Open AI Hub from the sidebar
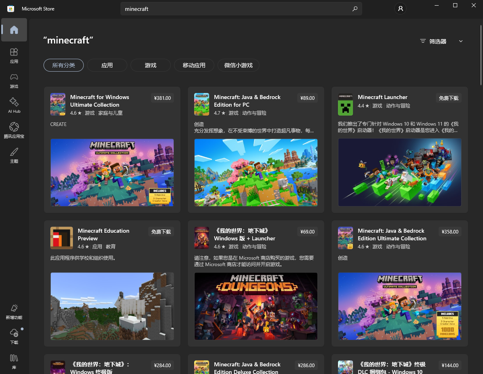Image resolution: width=483 pixels, height=374 pixels. pyautogui.click(x=14, y=105)
